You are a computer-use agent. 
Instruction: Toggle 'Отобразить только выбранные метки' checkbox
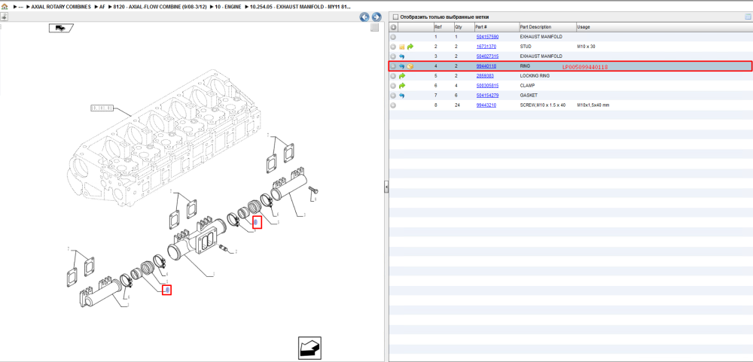tap(395, 17)
